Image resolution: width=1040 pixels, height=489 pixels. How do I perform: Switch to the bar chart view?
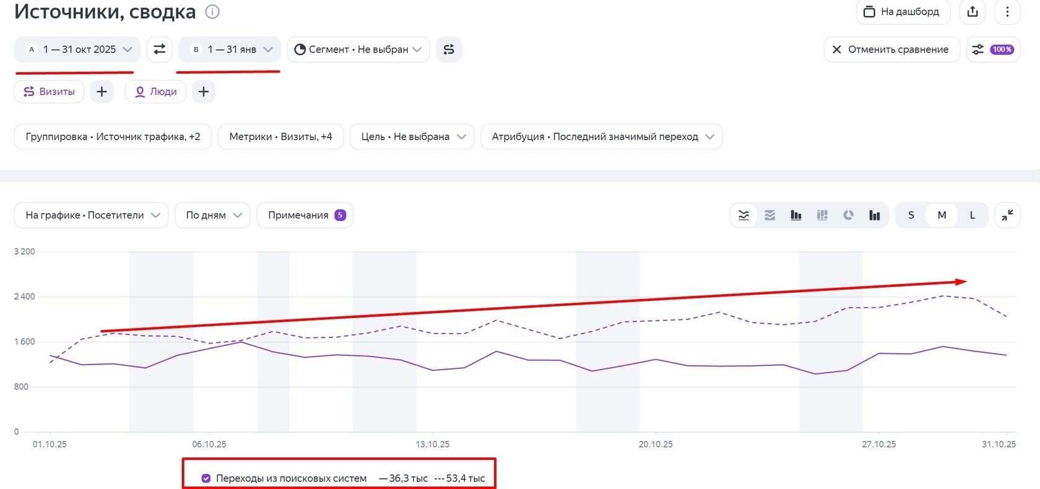coord(796,215)
